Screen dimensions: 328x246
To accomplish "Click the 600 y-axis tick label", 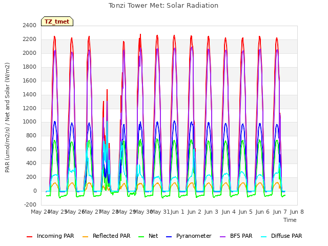I will [31, 150].
